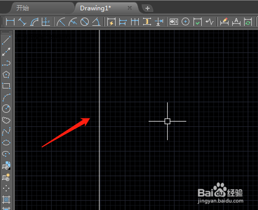The height and width of the screenshot is (210, 258).
Task: Select the Linear dimension tool
Action: point(10,22)
